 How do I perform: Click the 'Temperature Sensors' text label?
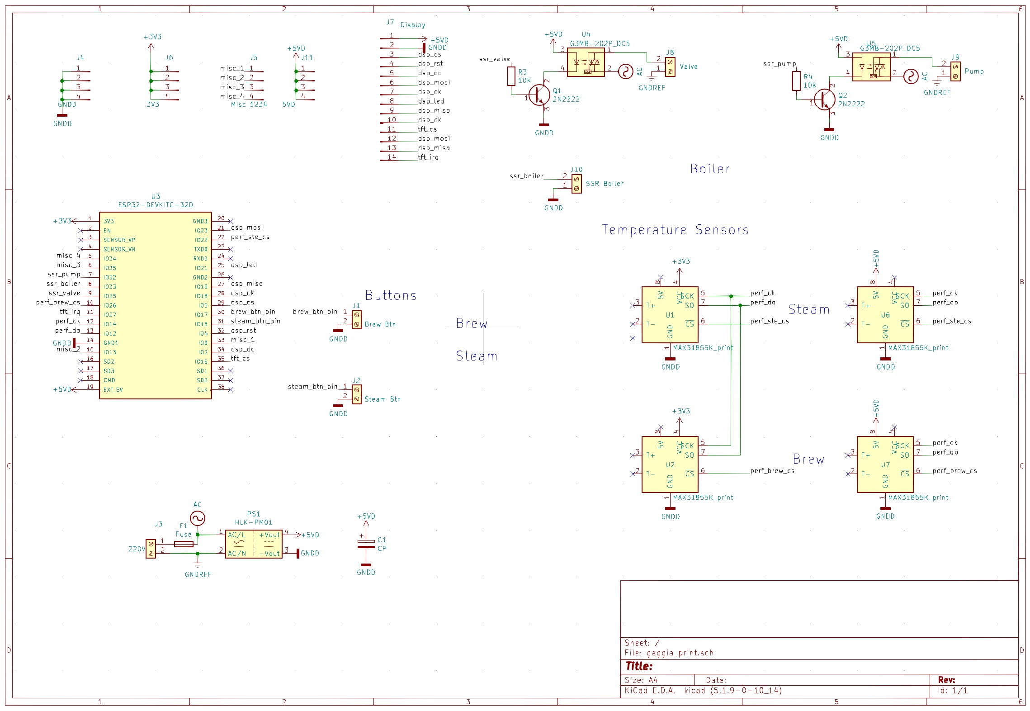[x=675, y=230]
